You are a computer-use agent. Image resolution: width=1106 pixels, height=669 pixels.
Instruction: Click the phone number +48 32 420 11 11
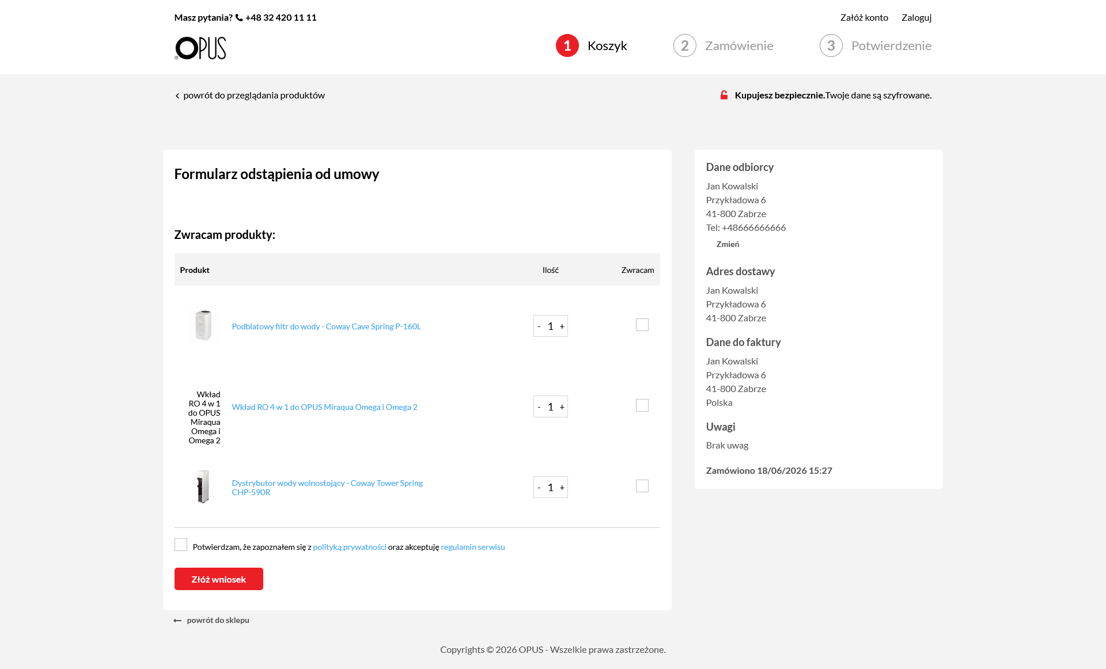coord(281,17)
